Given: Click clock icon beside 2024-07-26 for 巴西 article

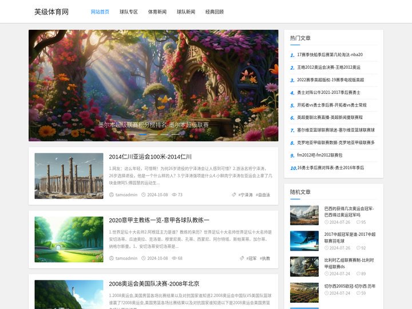Looking at the screenshot, I should 326,222.
